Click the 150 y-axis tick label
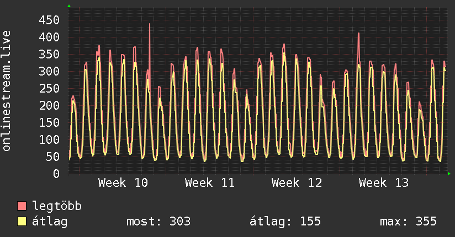 tap(49, 122)
